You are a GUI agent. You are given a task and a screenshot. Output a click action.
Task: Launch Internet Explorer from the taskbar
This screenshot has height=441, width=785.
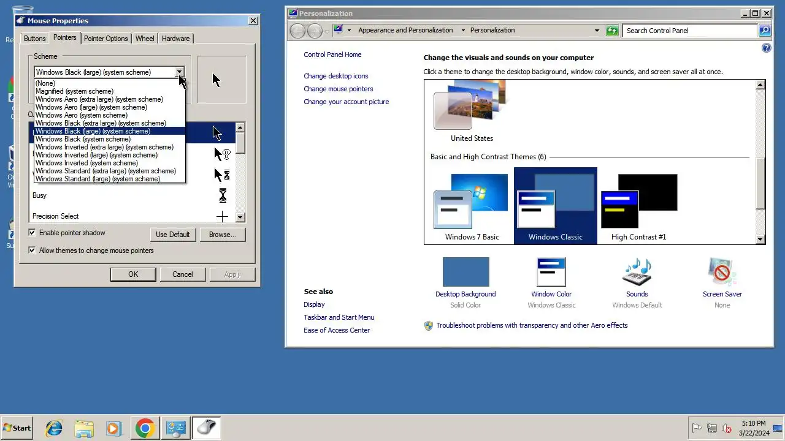point(54,428)
